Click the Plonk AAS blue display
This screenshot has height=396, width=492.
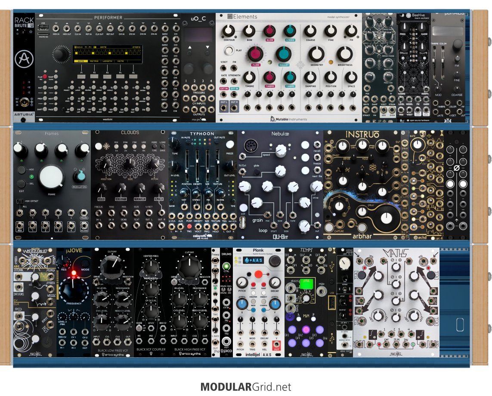click(253, 260)
